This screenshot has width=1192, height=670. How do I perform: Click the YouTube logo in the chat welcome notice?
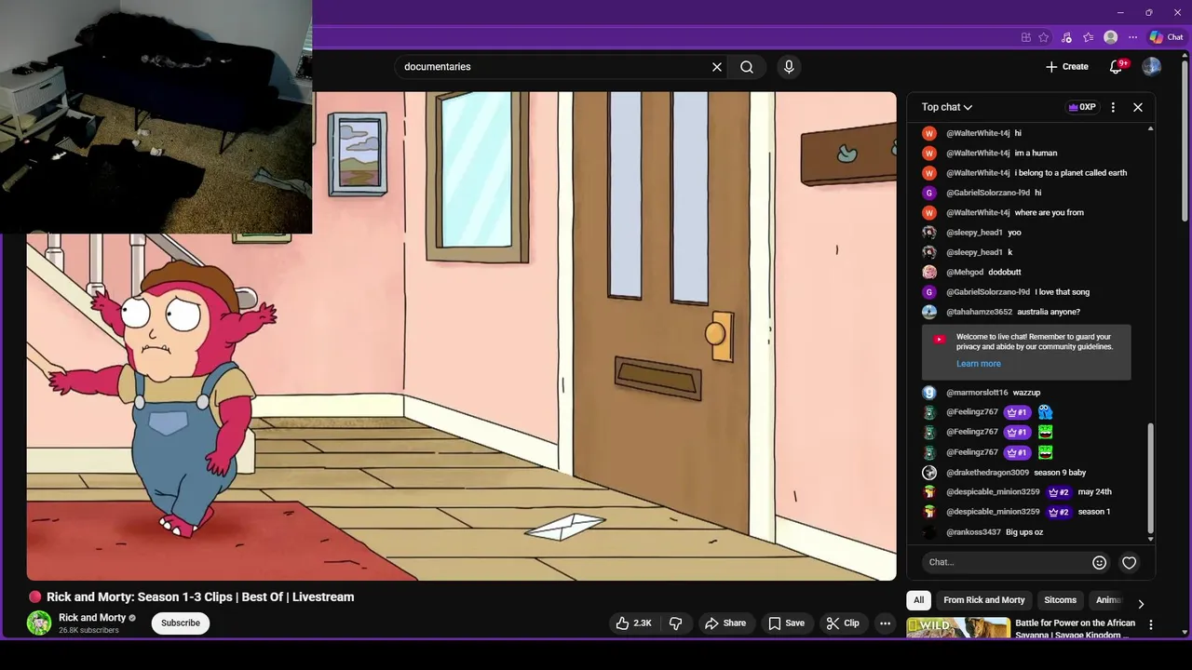(940, 340)
